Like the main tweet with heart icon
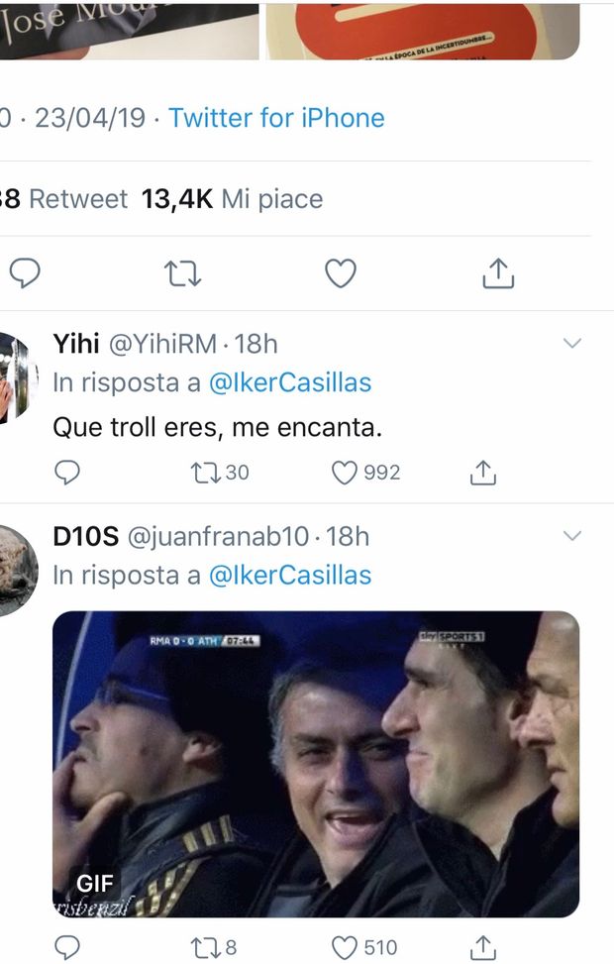Image resolution: width=614 pixels, height=964 pixels. [x=341, y=273]
